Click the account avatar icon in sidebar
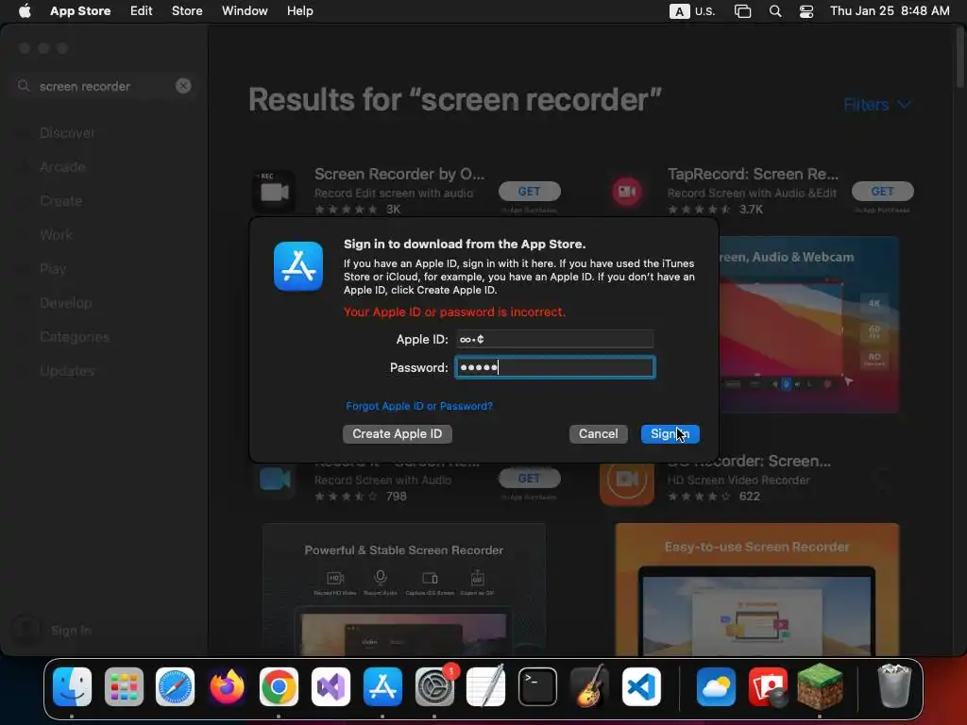This screenshot has height=725, width=967. [x=25, y=630]
